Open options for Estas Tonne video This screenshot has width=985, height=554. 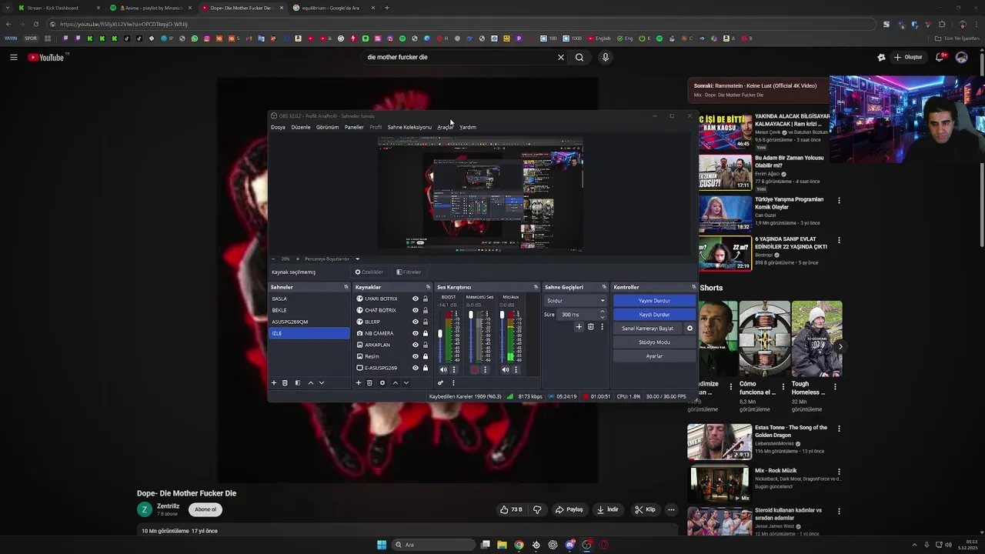[839, 429]
